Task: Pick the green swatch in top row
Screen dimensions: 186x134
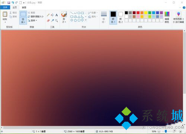Action: pos(150,13)
